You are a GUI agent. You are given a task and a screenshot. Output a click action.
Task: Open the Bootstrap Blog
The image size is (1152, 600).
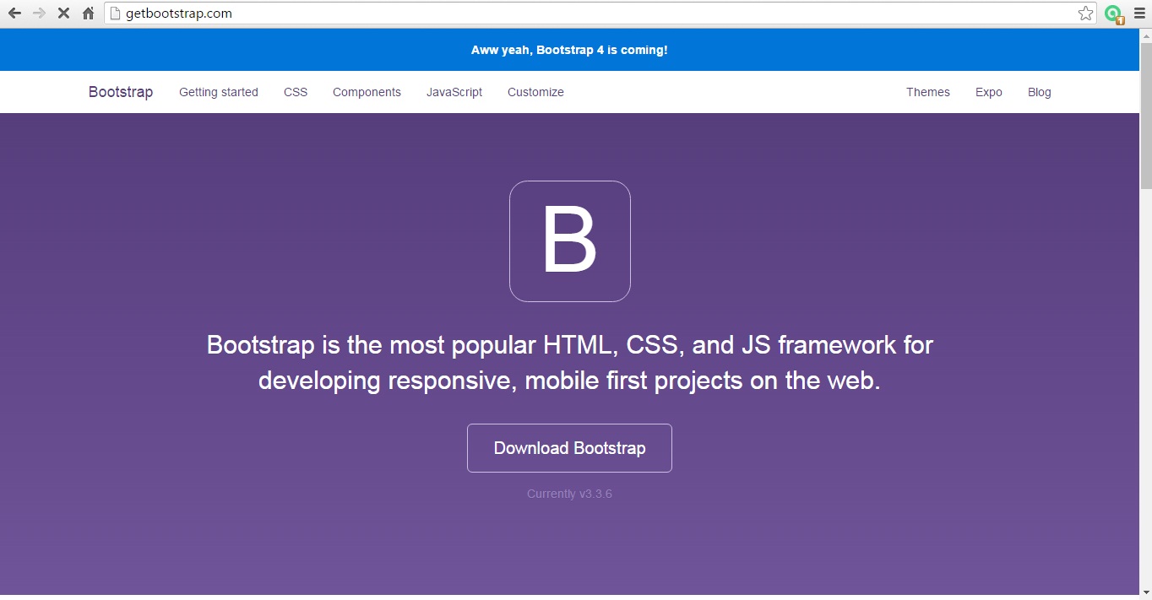coord(1039,92)
